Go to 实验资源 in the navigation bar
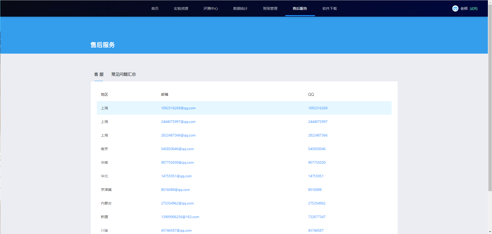492x234 pixels. [181, 8]
